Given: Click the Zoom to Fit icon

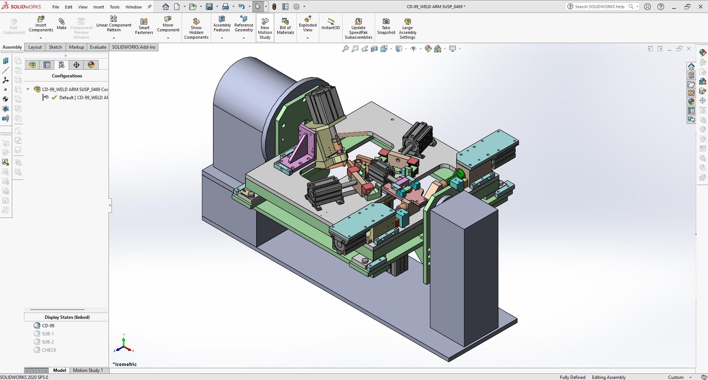Looking at the screenshot, I should (x=346, y=49).
